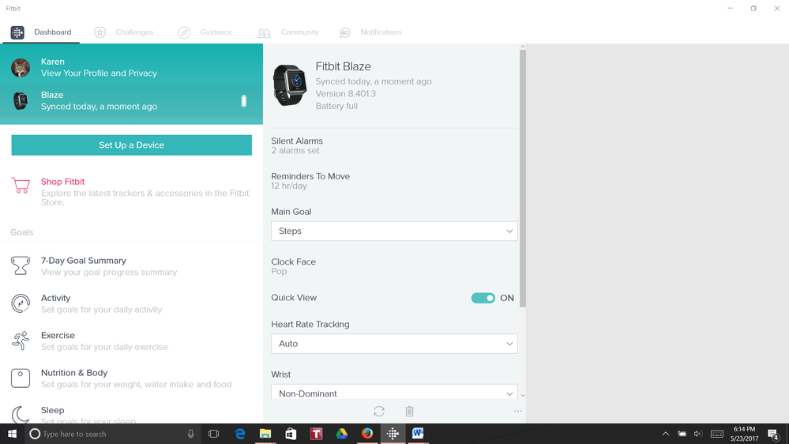Screen dimensions: 789x444
Task: Click the Exercise running figure icon
Action: point(21,341)
